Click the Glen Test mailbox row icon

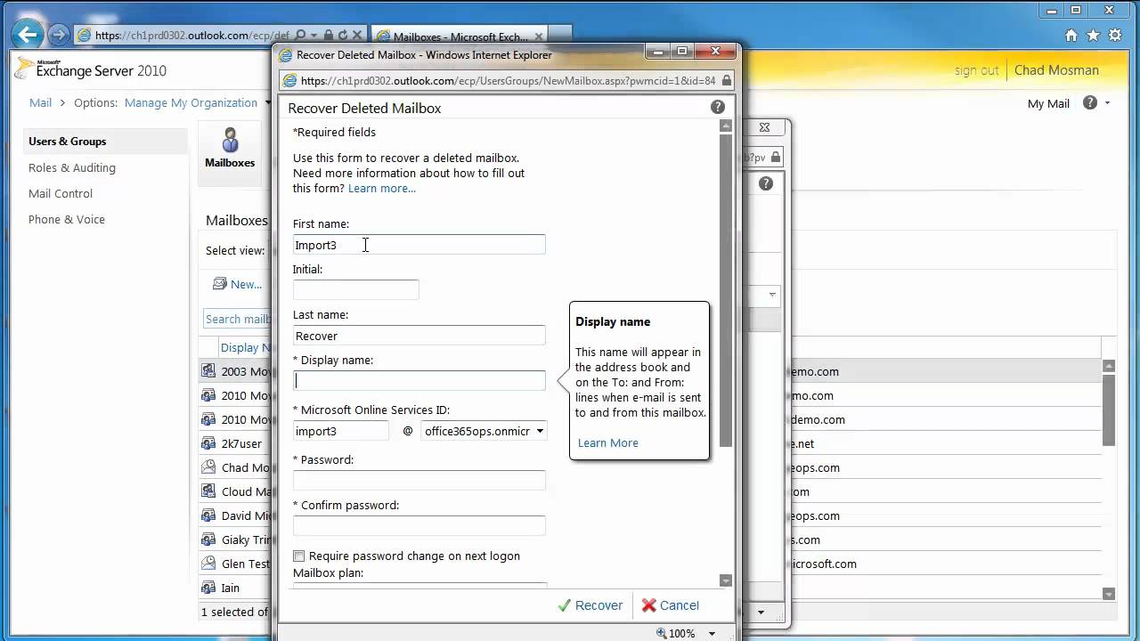point(208,564)
